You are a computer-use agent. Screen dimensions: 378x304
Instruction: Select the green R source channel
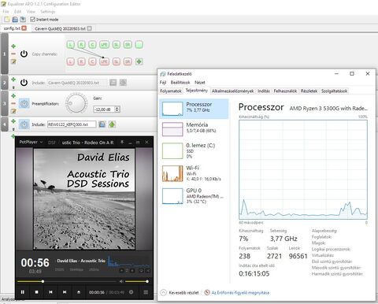[x=81, y=45]
